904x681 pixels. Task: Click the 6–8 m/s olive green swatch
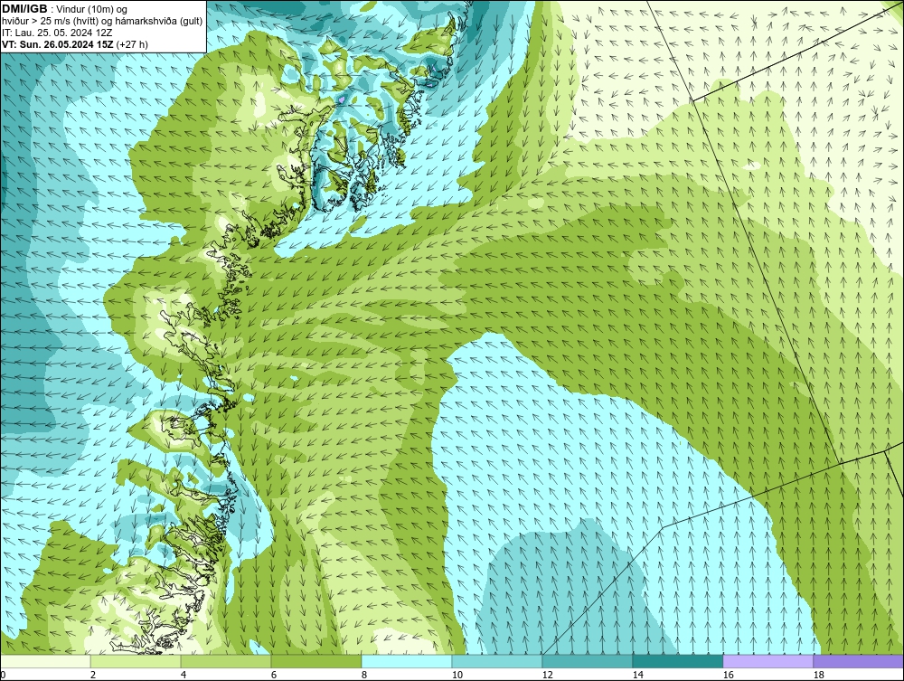316,661
